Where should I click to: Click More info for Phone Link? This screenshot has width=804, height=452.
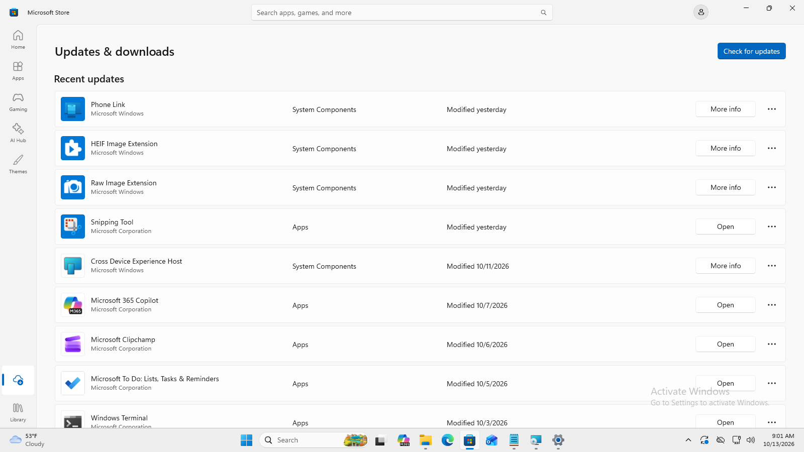[726, 109]
